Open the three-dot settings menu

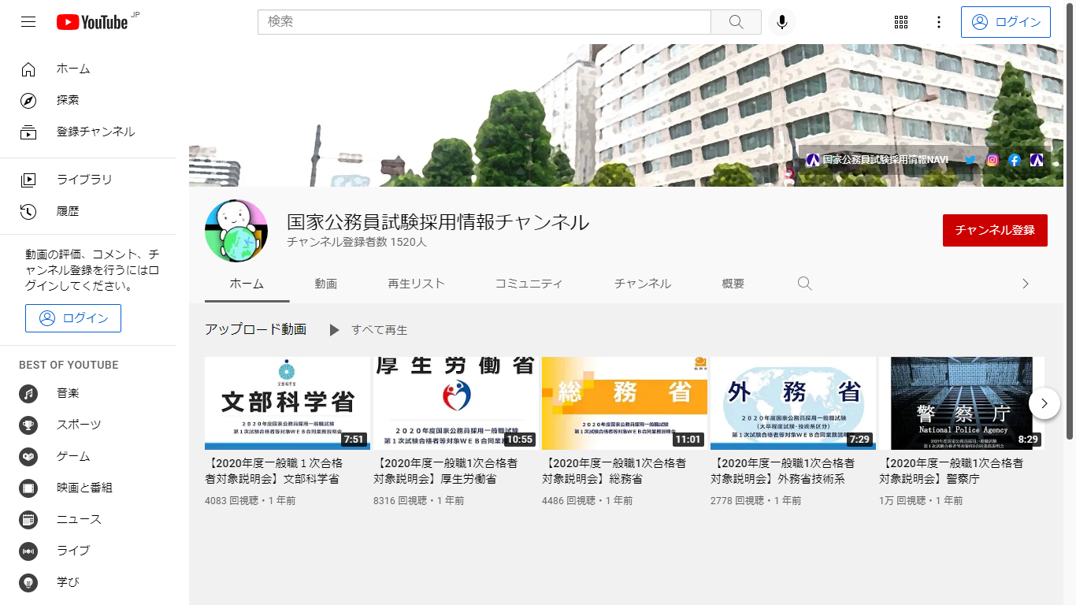938,22
